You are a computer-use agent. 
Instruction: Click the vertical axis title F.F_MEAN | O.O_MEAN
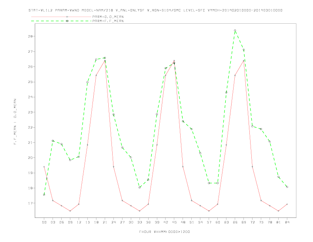tap(15, 122)
